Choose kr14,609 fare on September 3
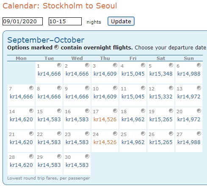The width and height of the screenshot is (207, 188). (105, 74)
